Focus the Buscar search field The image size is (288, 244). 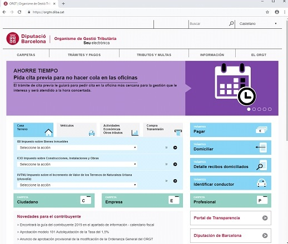click(x=208, y=24)
